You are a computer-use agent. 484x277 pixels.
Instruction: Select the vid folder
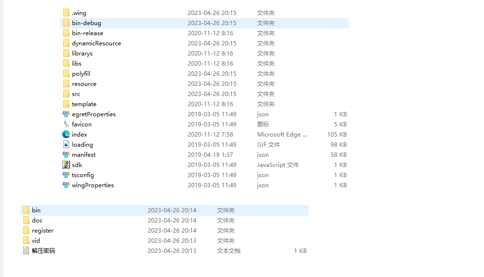click(x=36, y=241)
